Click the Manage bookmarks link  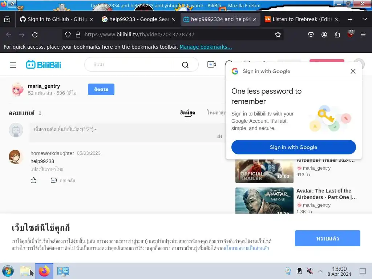point(206,47)
